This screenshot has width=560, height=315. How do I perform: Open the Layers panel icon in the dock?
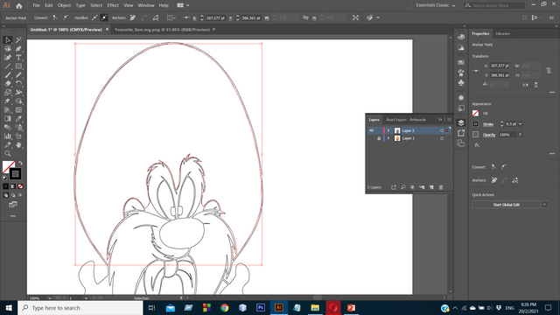click(461, 122)
